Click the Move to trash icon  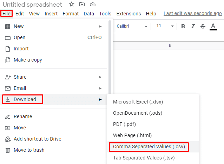pos(8,150)
